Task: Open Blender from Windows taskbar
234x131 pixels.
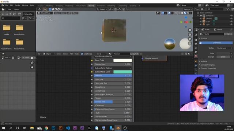Action: [x=118, y=128]
